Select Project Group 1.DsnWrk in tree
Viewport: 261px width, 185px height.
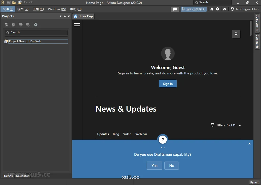point(25,41)
